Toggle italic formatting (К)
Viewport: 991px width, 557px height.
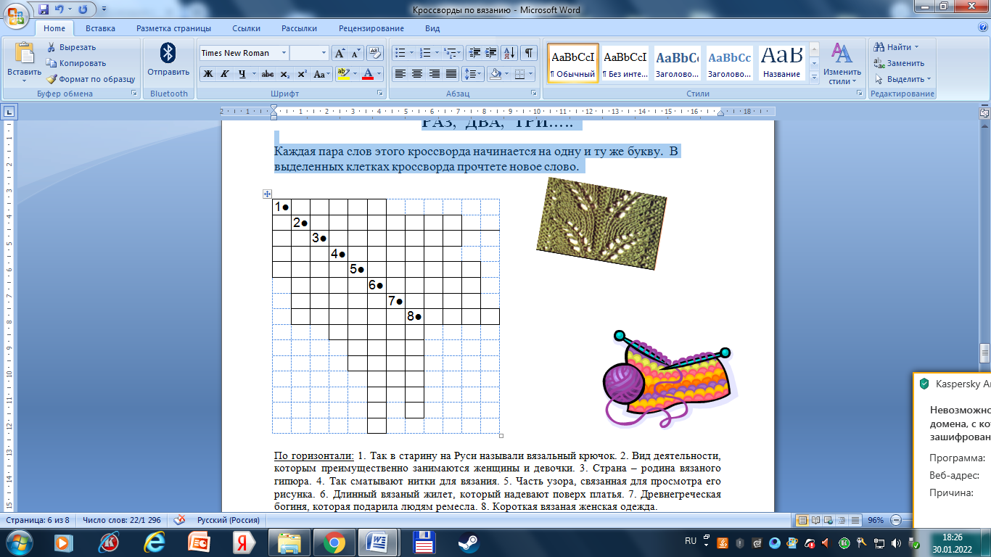click(x=225, y=74)
